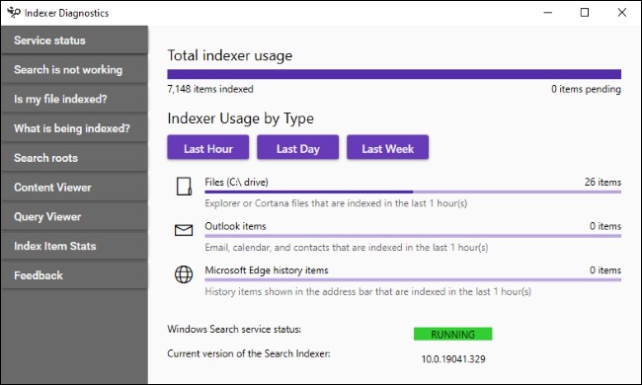Viewport: 642px width, 385px height.
Task: Click the 'Total indexer usage' heading
Action: [230, 55]
